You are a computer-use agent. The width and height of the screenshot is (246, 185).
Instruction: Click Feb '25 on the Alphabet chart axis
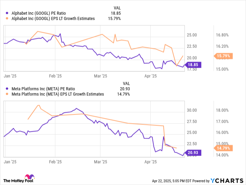click(x=55, y=76)
